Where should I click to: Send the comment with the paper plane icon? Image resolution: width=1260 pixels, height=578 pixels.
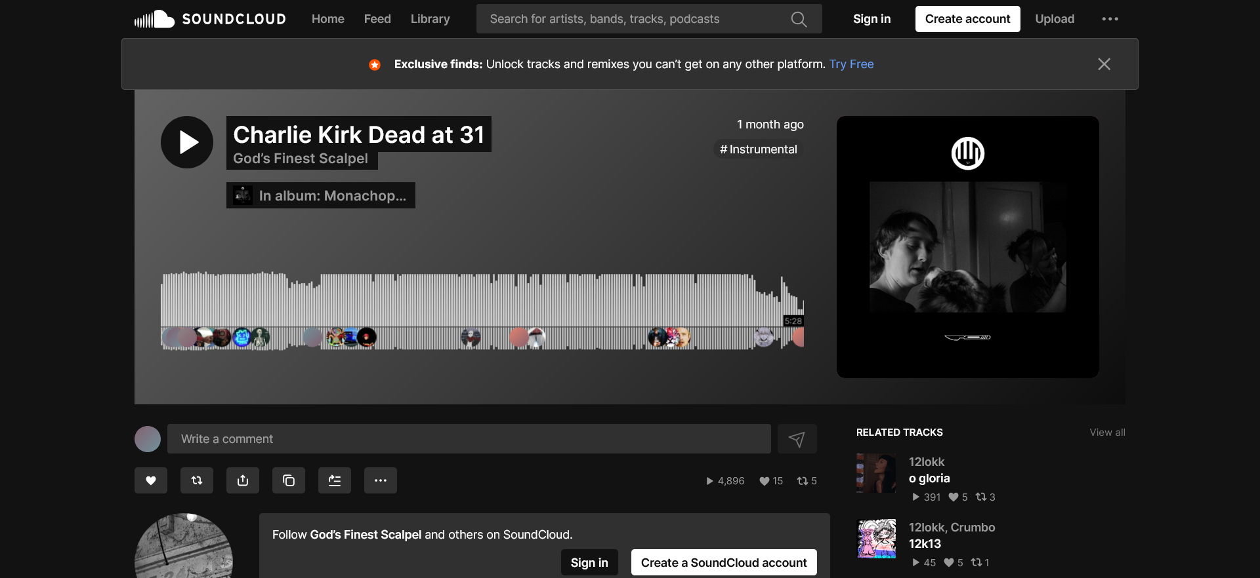[797, 439]
